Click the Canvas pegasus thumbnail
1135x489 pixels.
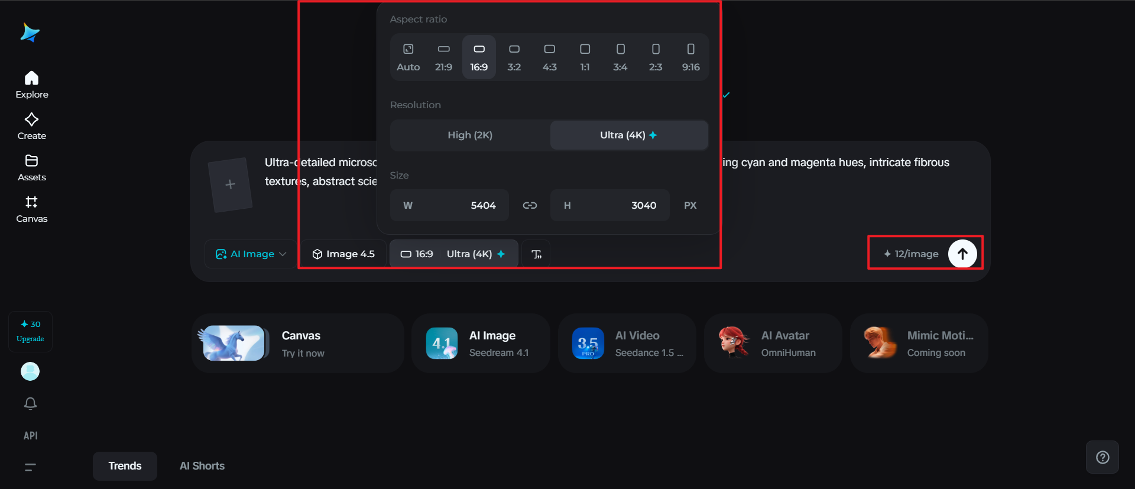[x=234, y=344]
